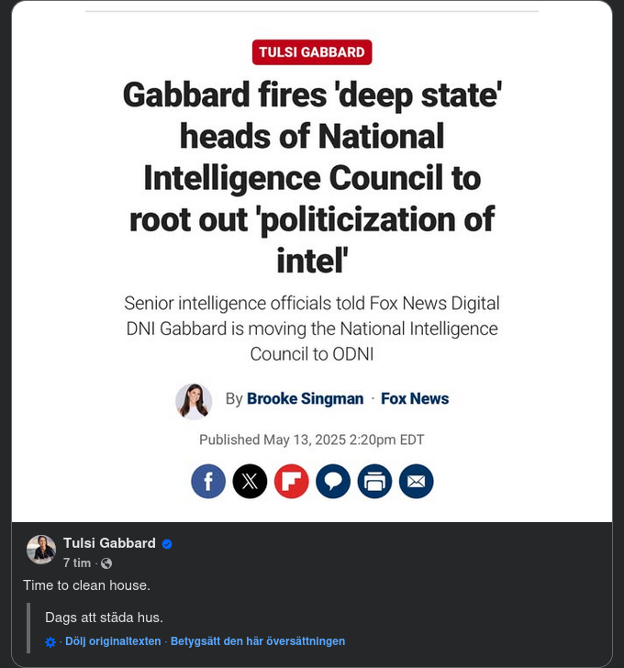Click Brooke Singman's author photo
The image size is (624, 668).
(x=194, y=401)
